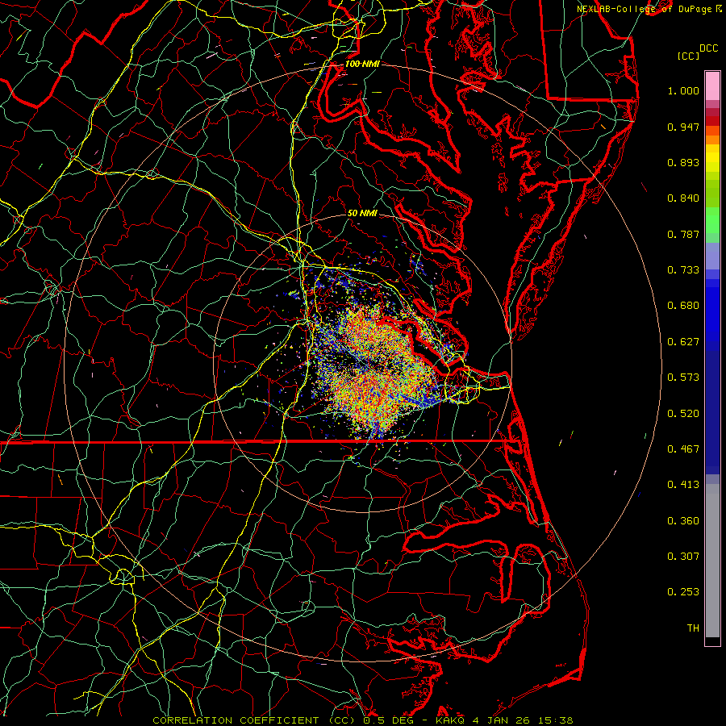726x726 pixels.
Task: Click the 0.467 color scale value
Action: coord(683,449)
